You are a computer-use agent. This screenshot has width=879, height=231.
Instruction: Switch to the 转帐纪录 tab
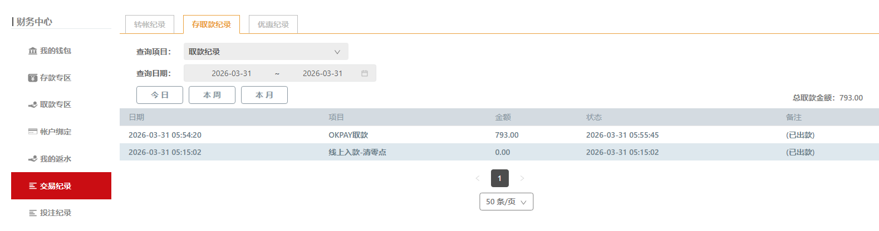tap(150, 24)
